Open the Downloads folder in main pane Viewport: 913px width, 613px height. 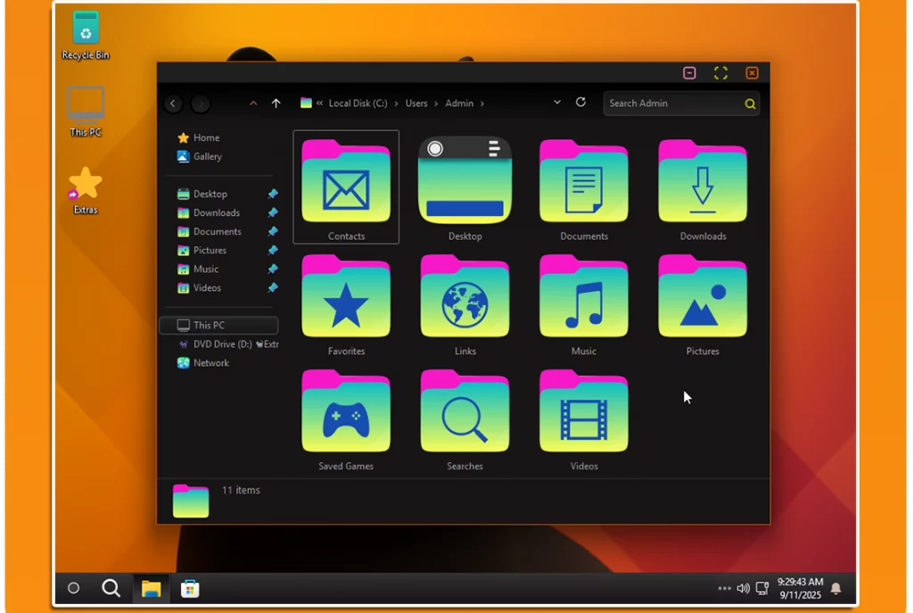point(703,182)
